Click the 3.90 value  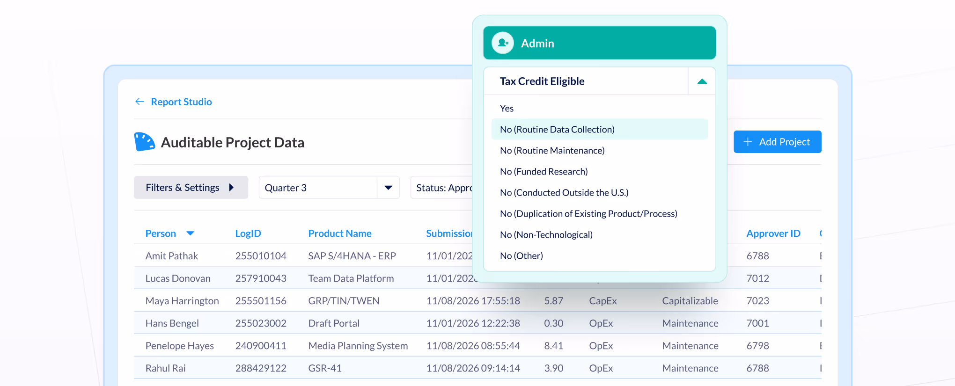[x=554, y=368]
